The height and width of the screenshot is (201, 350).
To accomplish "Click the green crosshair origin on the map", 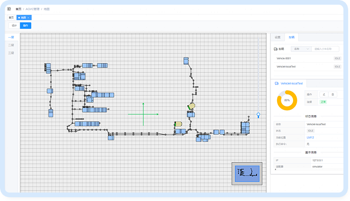I will [143, 114].
